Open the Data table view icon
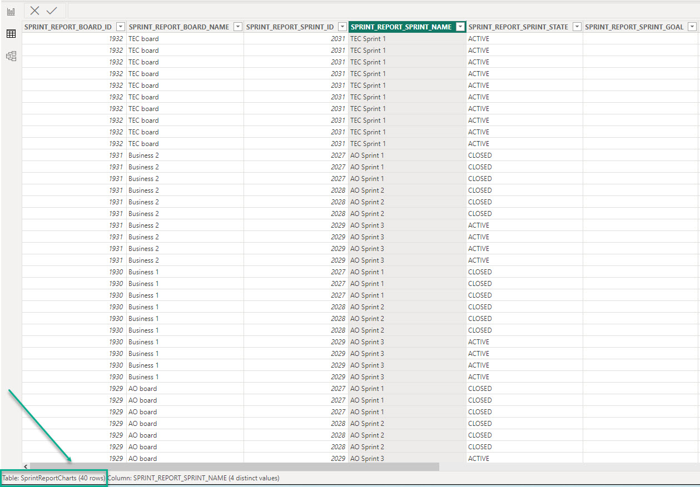This screenshot has width=700, height=487. point(11,34)
